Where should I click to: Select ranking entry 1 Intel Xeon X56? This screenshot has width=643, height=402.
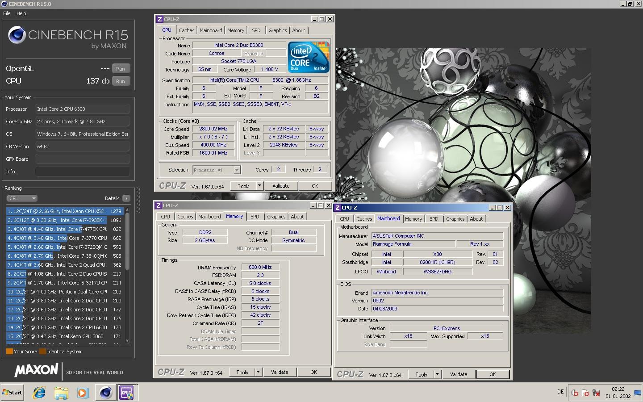(x=65, y=211)
